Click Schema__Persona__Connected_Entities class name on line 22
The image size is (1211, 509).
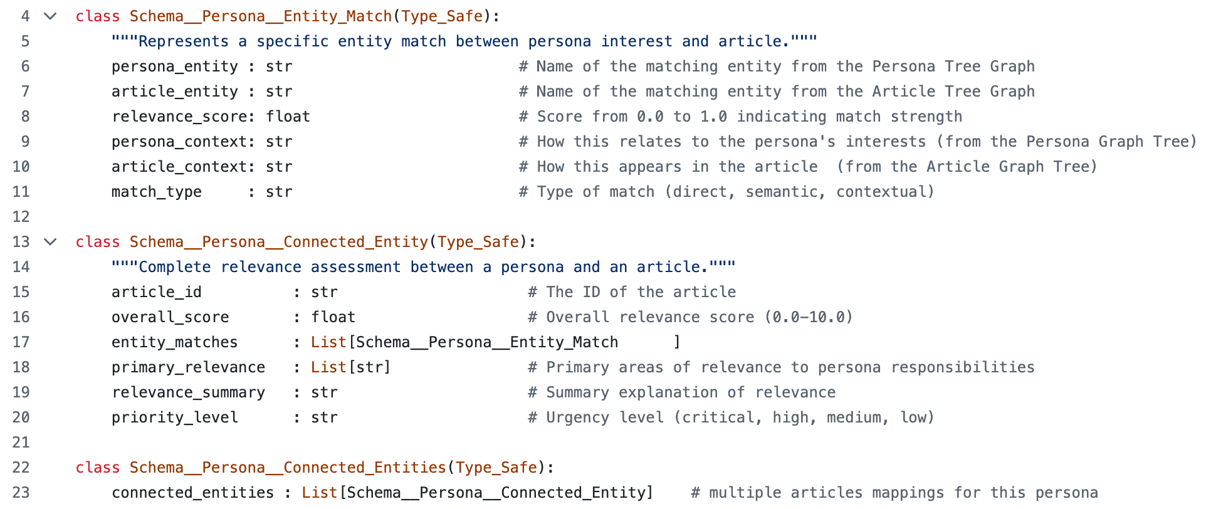click(x=288, y=468)
